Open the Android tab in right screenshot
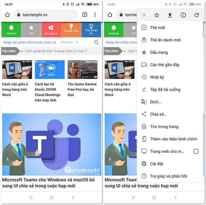 pos(114,30)
